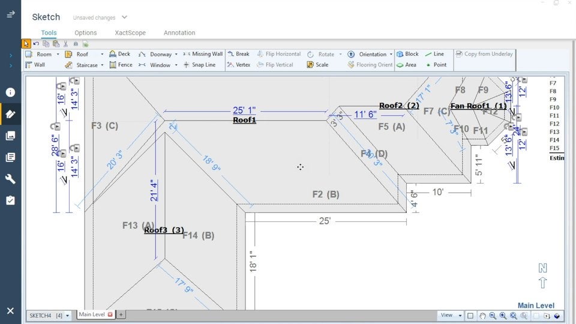Open the SKETCH4 selector dropdown

[67, 316]
